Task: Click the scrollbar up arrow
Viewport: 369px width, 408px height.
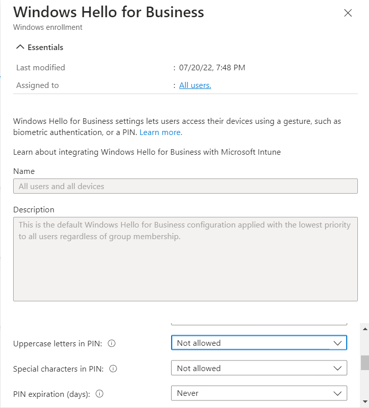Action: tap(365, 329)
